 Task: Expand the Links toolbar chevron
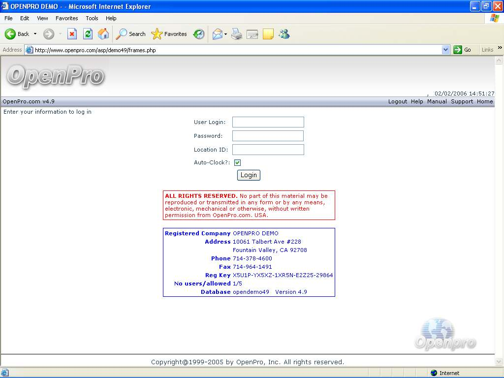(x=500, y=48)
